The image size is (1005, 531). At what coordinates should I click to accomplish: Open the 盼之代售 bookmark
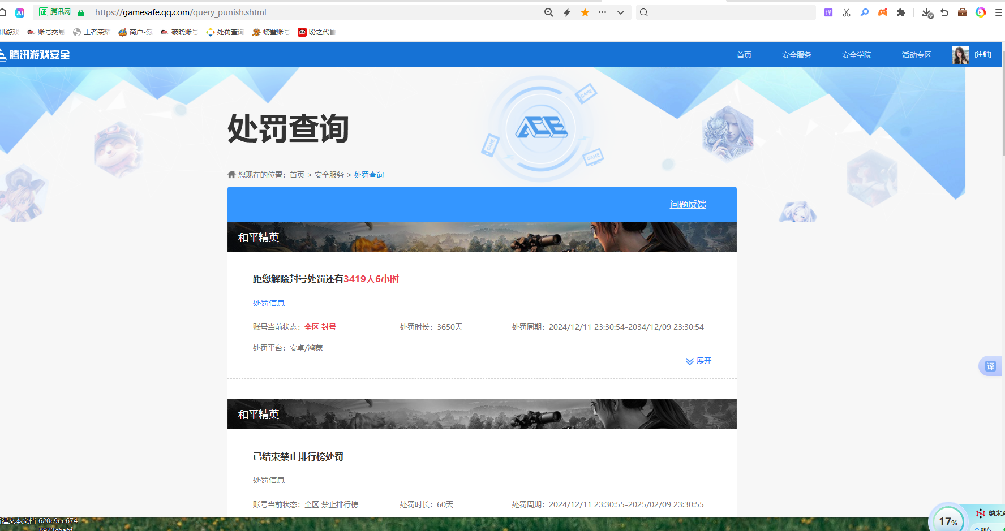[x=316, y=32]
